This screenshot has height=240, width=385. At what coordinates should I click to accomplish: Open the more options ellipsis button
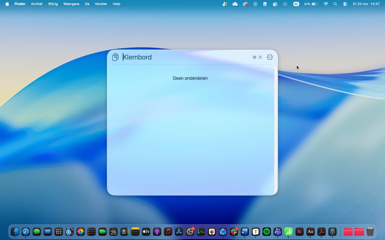point(270,57)
